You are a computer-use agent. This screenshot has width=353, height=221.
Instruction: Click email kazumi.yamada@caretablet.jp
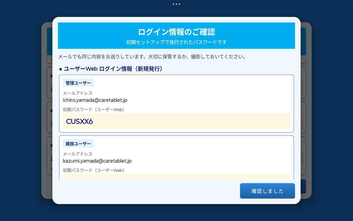97,161
